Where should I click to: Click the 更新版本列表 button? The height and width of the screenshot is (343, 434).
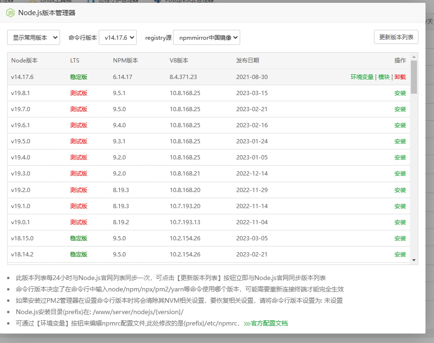[396, 37]
